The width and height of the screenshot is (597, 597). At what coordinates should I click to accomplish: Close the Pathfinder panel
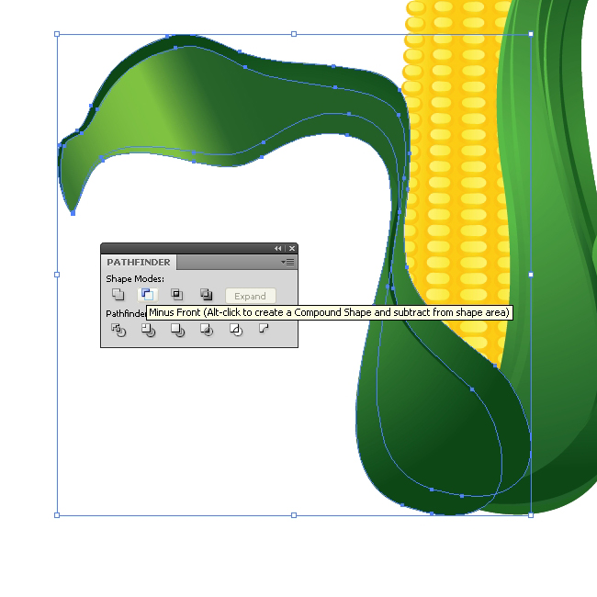292,249
